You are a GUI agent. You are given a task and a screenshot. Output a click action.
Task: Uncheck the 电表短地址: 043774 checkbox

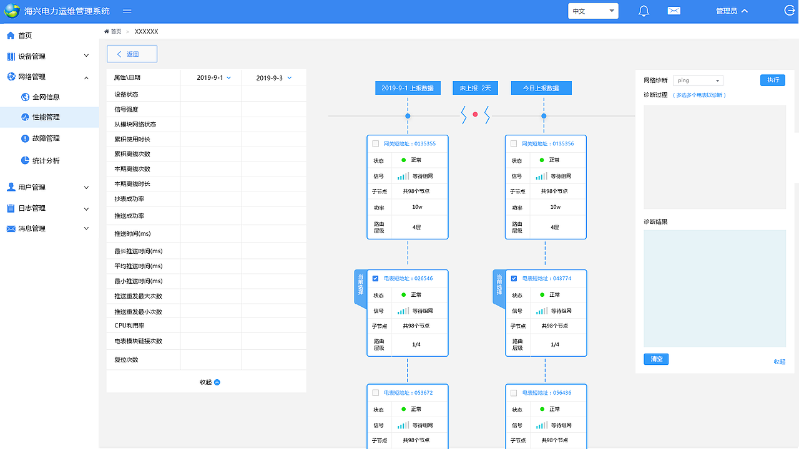[514, 278]
